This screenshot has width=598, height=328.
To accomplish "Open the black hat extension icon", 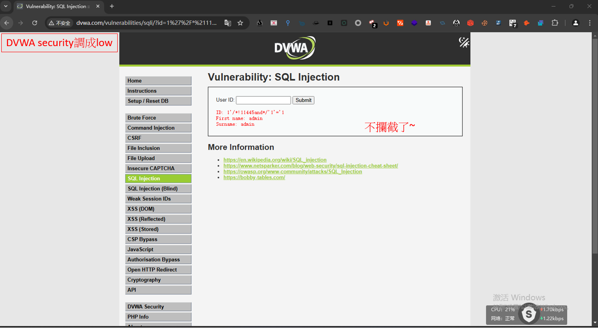I will (316, 23).
